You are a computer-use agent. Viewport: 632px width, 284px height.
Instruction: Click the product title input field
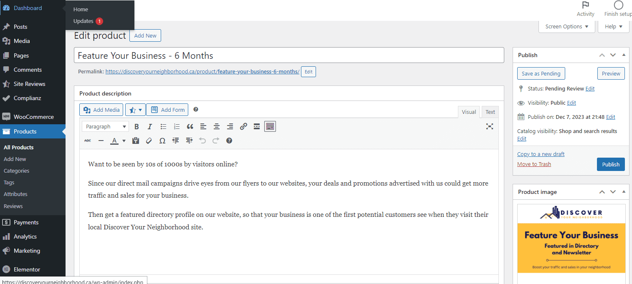[x=289, y=55]
